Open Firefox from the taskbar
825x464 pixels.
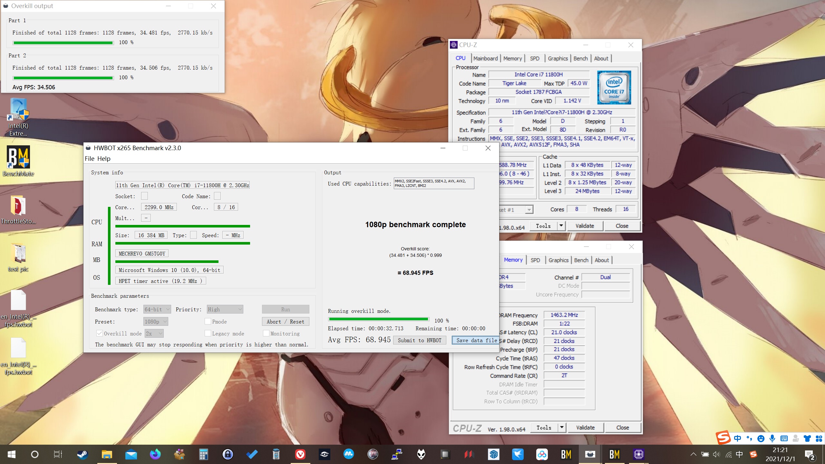click(x=155, y=454)
